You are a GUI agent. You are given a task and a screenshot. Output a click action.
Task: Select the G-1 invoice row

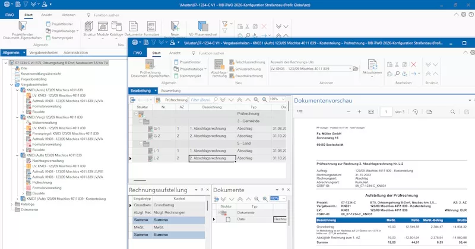pos(209,129)
